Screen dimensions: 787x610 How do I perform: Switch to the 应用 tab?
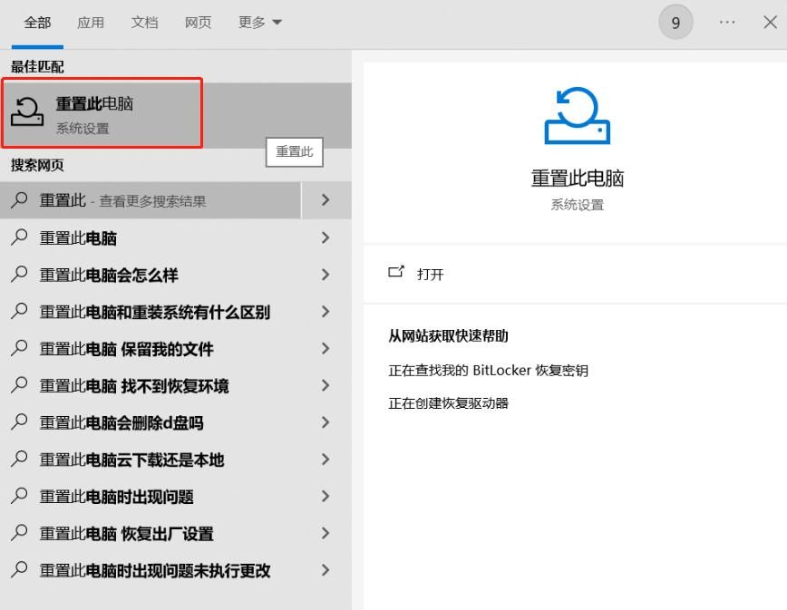coord(91,22)
